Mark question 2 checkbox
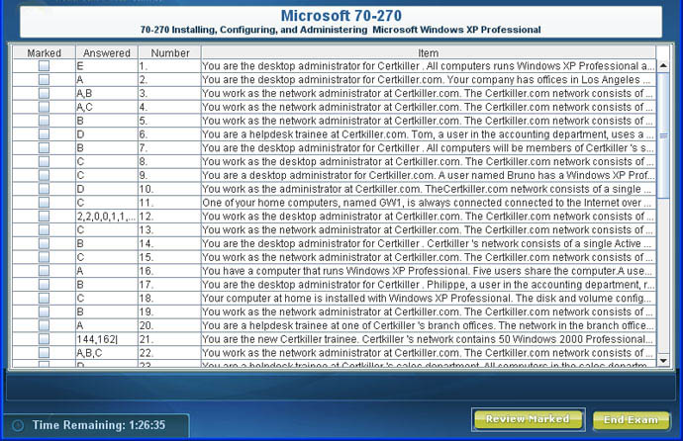Viewport: 683px width, 441px height. point(44,79)
